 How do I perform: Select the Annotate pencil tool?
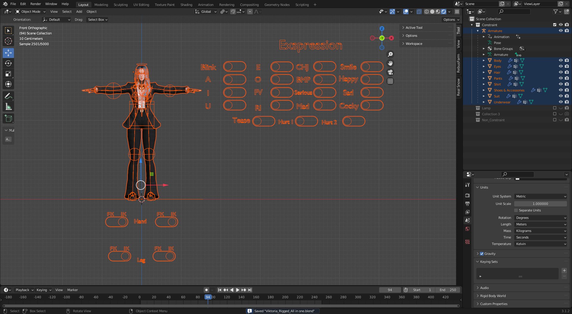[8, 96]
